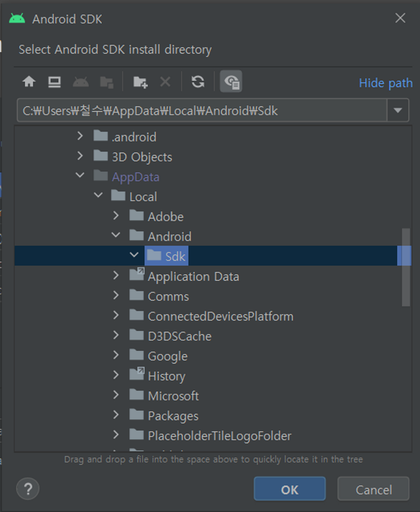Click inside the SDK path text field
Image resolution: width=420 pixels, height=512 pixels.
pyautogui.click(x=202, y=110)
